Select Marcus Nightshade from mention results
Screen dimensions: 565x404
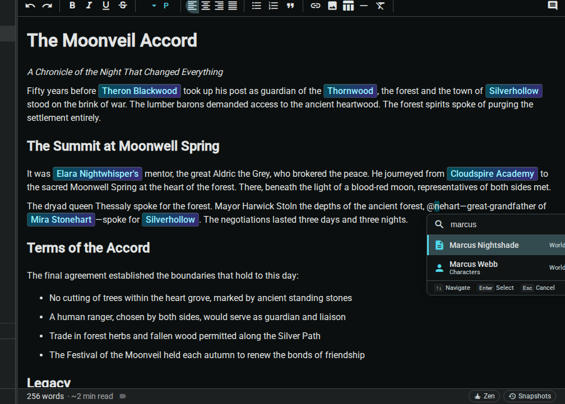[496, 245]
